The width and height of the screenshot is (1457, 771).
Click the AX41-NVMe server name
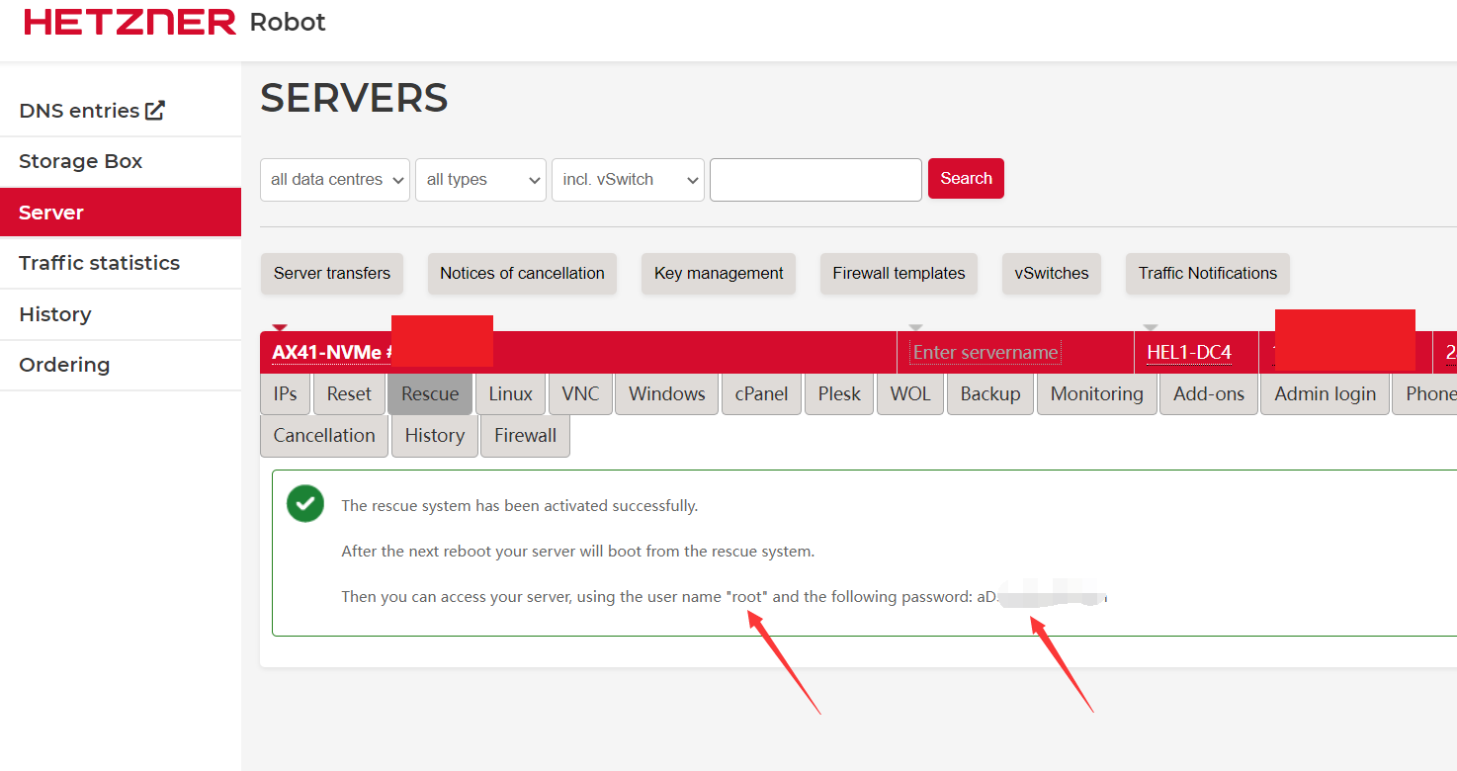pos(333,352)
